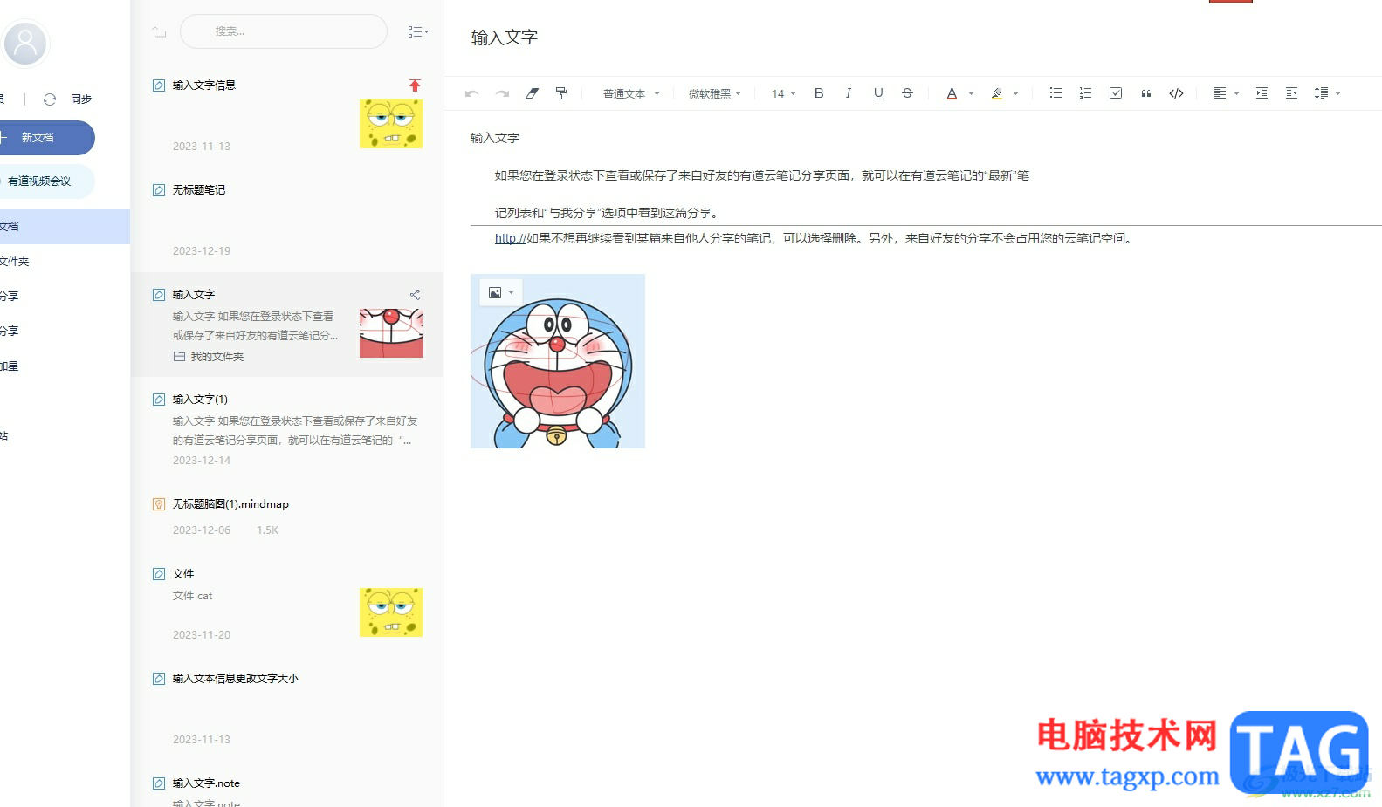Click the http:// hyperlink in the note
Image resolution: width=1382 pixels, height=807 pixels.
coord(510,238)
